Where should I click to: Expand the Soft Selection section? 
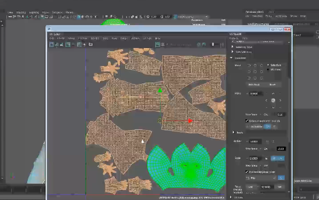click(232, 52)
